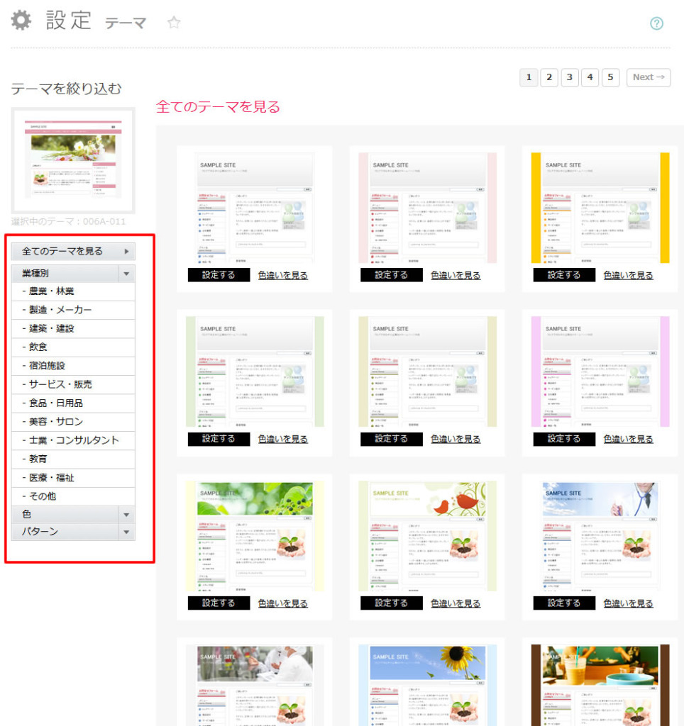The height and width of the screenshot is (726, 684).
Task: Click the Next page button
Action: pyautogui.click(x=648, y=77)
